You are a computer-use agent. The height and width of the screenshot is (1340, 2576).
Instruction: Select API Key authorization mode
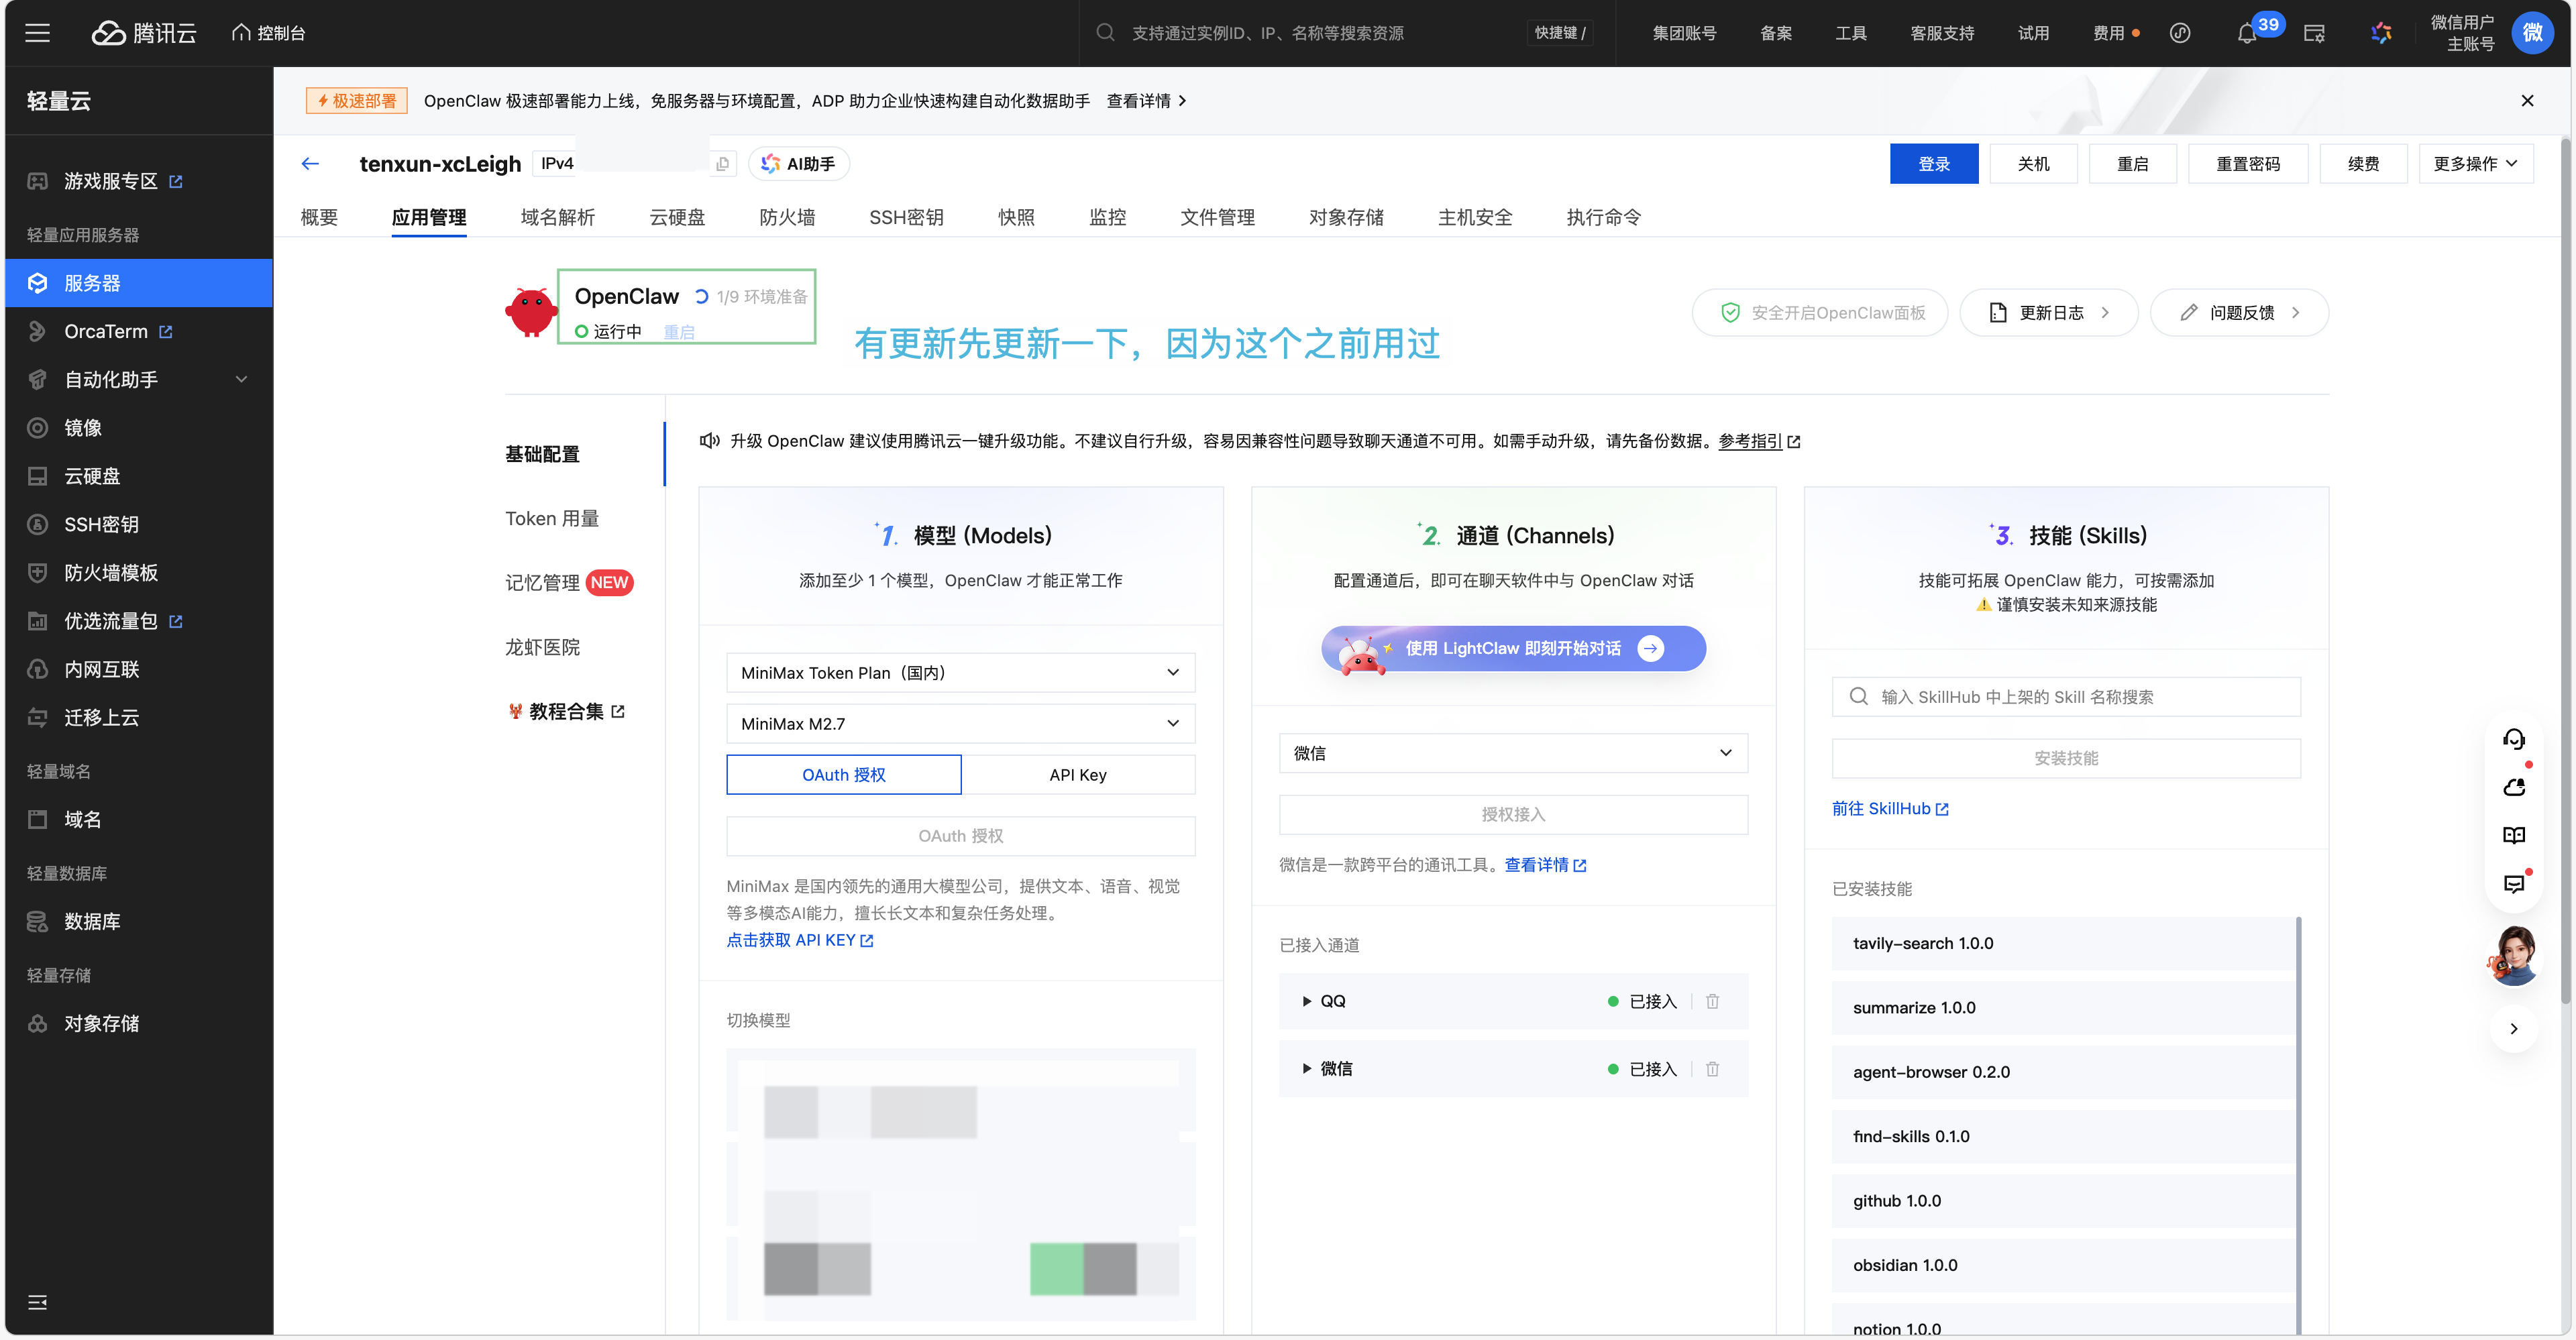click(1078, 775)
